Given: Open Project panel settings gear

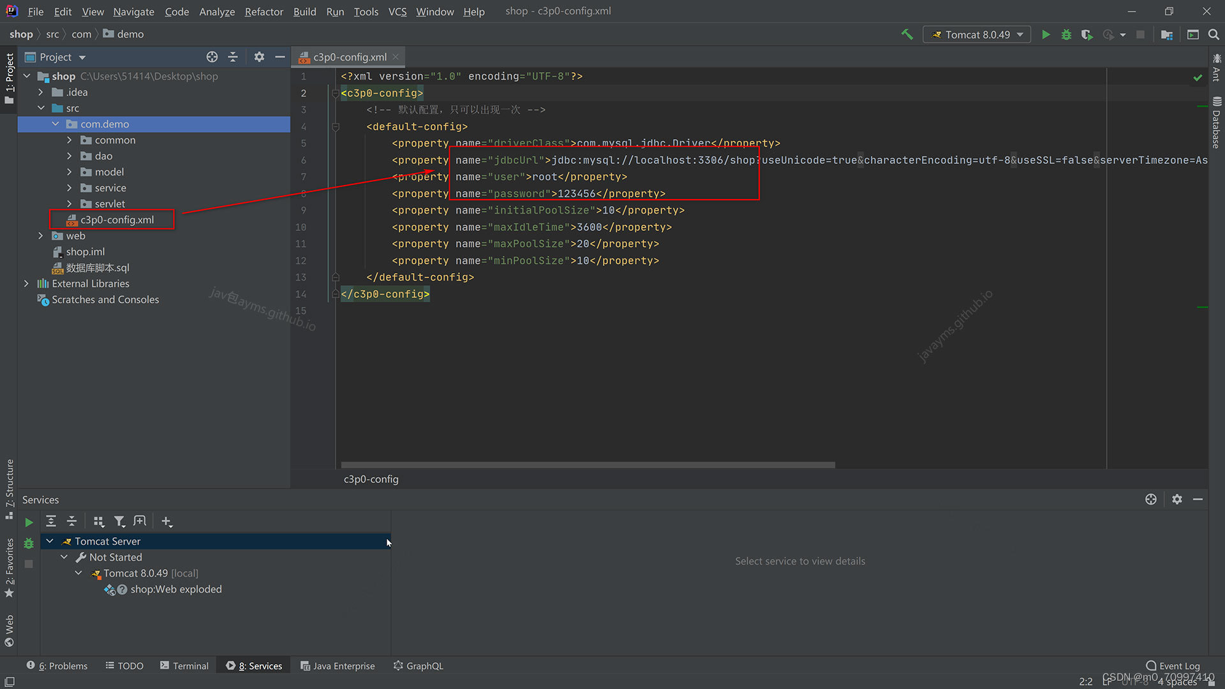Looking at the screenshot, I should [258, 57].
